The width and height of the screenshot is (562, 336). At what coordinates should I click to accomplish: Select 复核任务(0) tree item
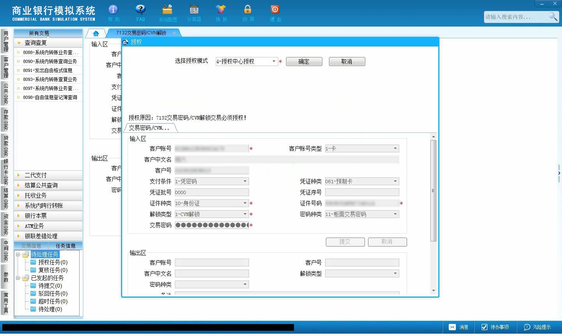(53, 270)
